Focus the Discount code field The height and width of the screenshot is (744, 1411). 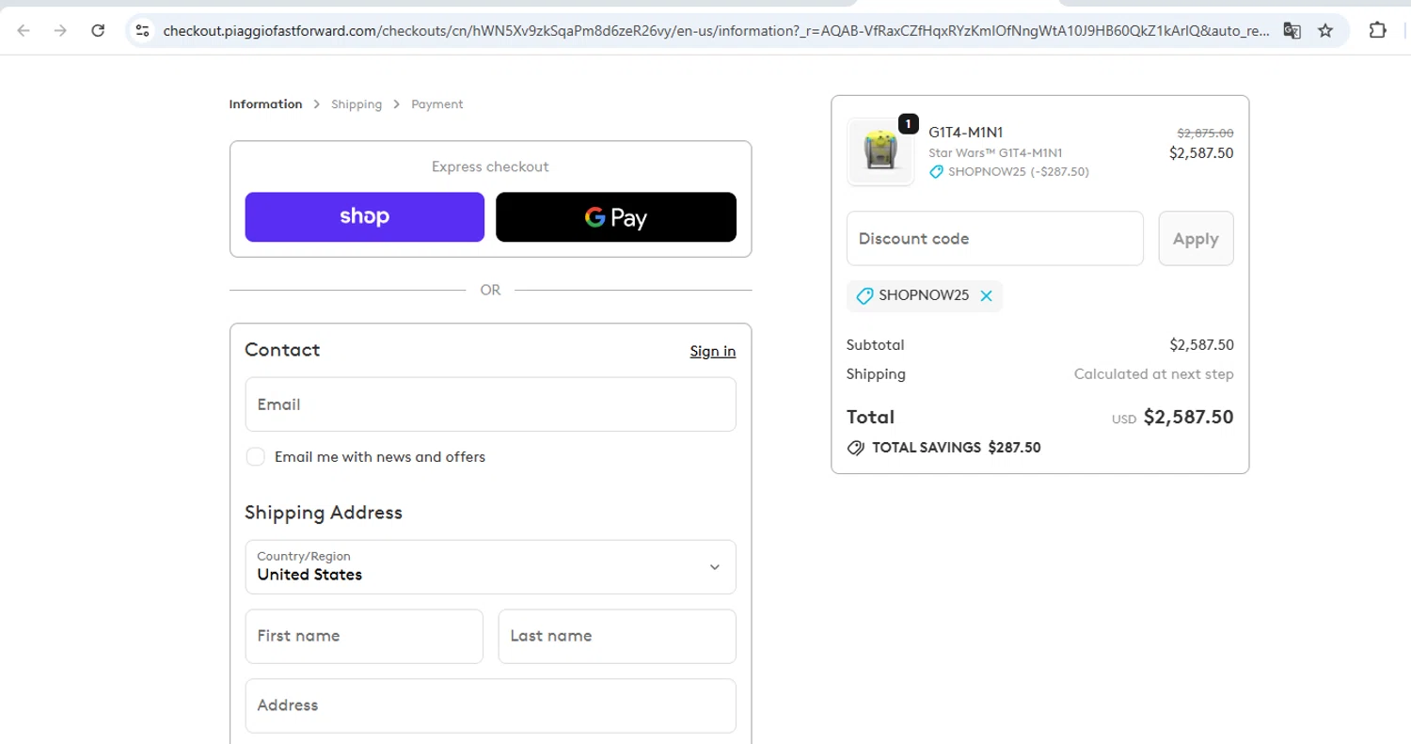pyautogui.click(x=995, y=239)
